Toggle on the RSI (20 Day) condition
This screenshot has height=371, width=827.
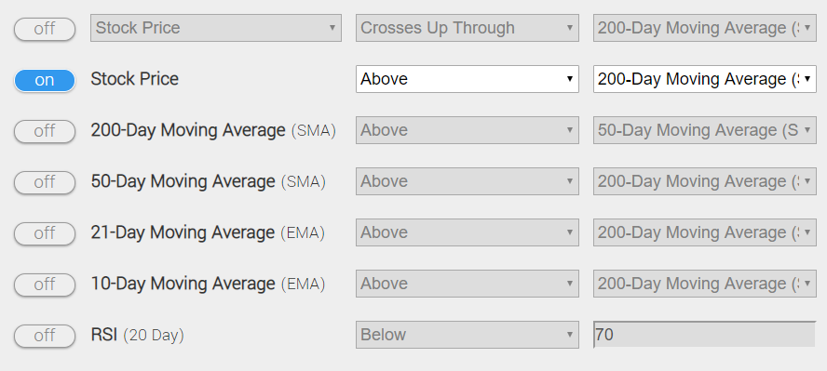click(x=45, y=336)
